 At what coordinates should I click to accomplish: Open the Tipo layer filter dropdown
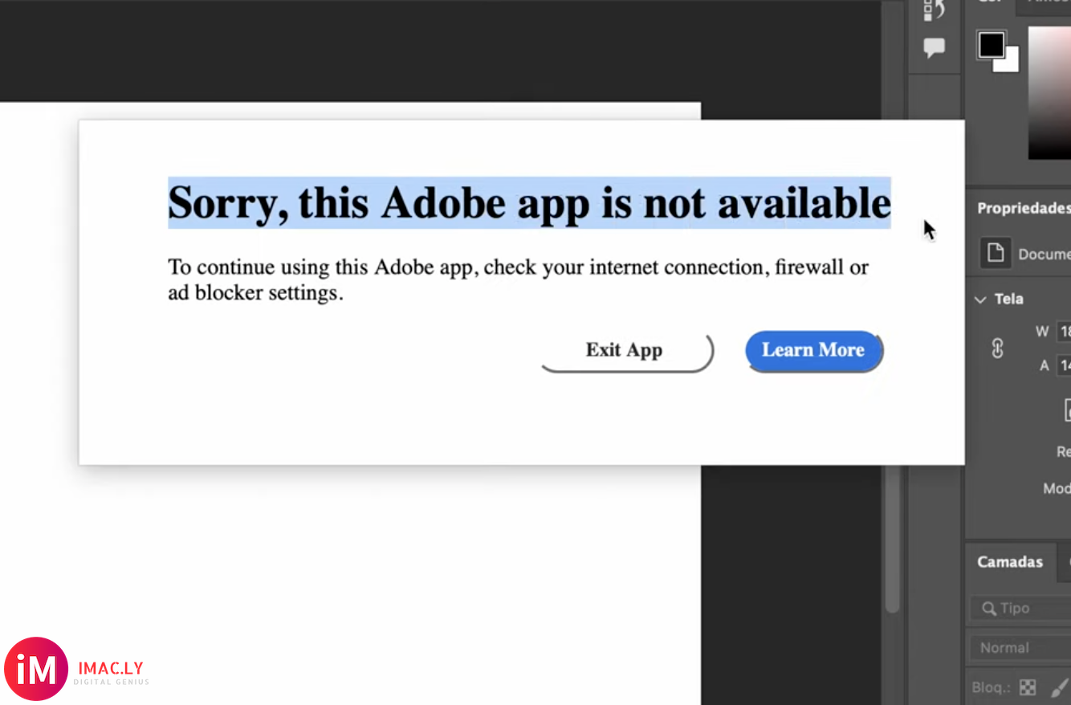click(1020, 608)
